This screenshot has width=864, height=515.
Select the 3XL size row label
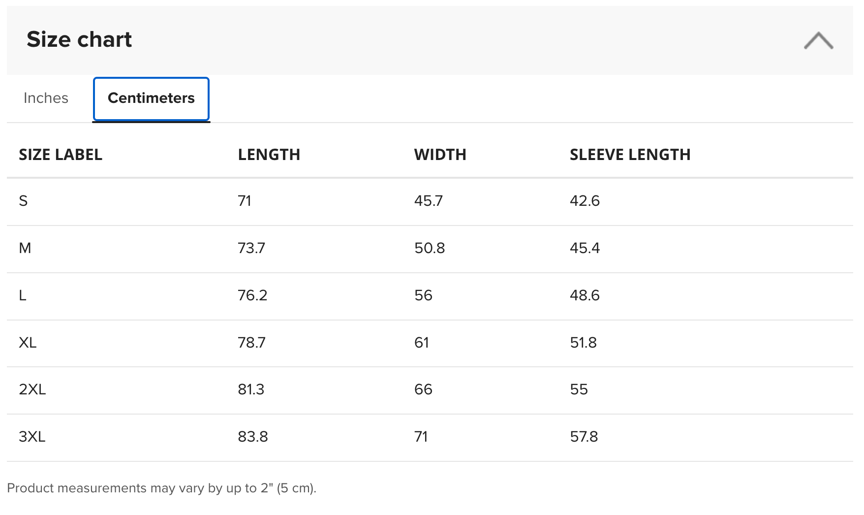[x=32, y=437]
